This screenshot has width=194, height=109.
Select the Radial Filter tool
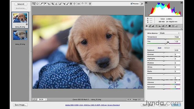pyautogui.click(x=74, y=4)
